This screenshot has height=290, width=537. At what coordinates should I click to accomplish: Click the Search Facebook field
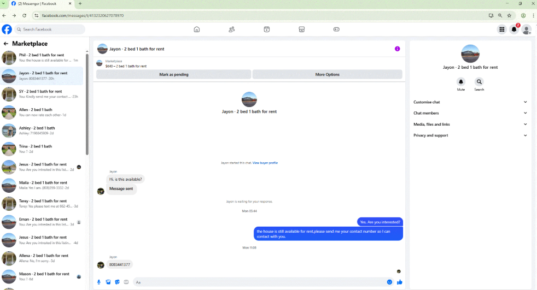click(x=50, y=29)
